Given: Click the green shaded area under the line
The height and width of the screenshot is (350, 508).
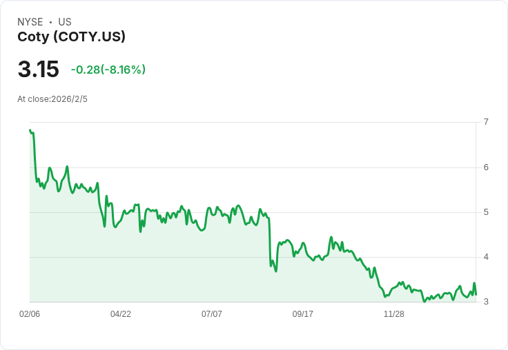Looking at the screenshot, I should tap(173, 269).
